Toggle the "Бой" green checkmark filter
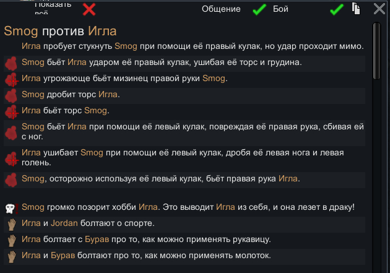The image size is (390, 273). [337, 9]
